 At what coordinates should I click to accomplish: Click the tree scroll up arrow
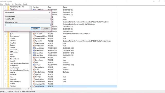pyautogui.click(x=30, y=7)
